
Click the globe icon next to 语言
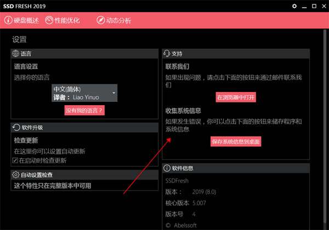tap(15, 54)
